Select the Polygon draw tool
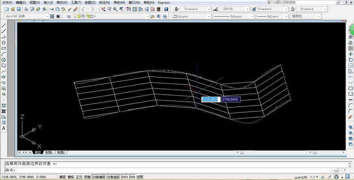Screen dimensions: 354x180 tap(4, 43)
